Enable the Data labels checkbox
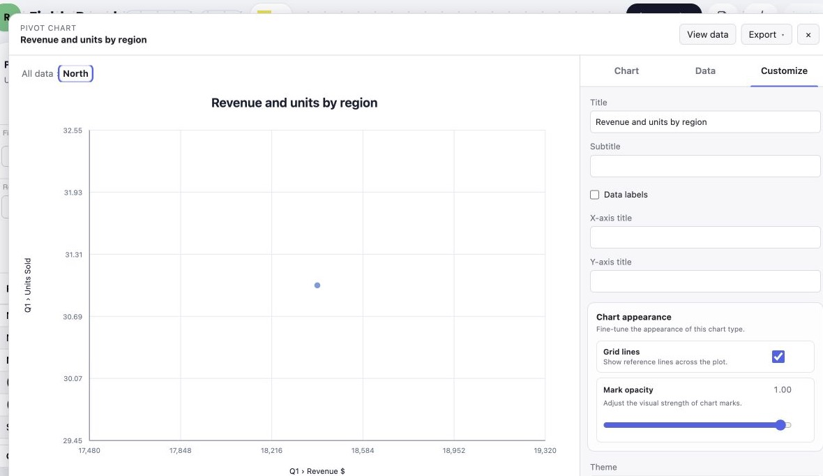This screenshot has width=823, height=476. point(594,195)
